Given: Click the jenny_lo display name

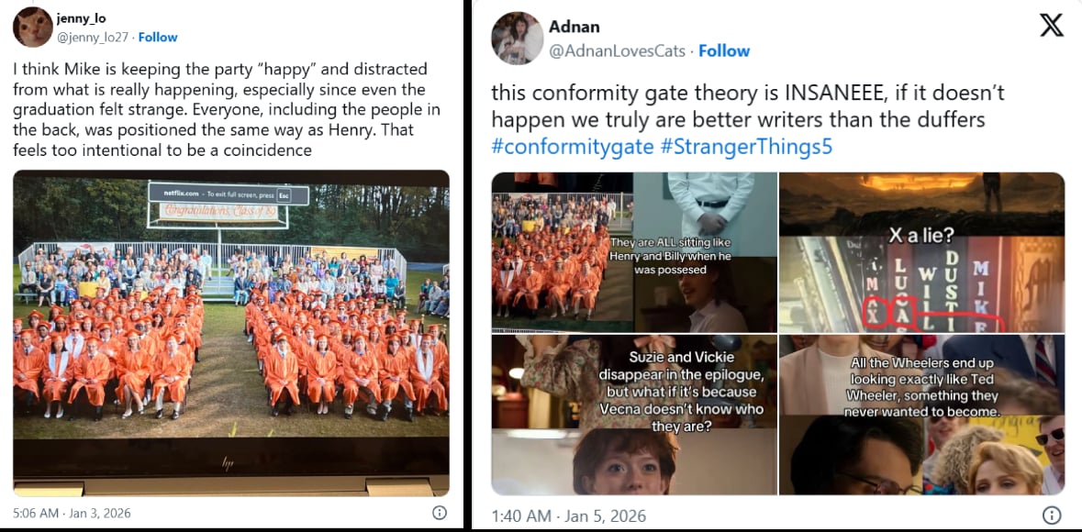Looking at the screenshot, I should coord(81,18).
